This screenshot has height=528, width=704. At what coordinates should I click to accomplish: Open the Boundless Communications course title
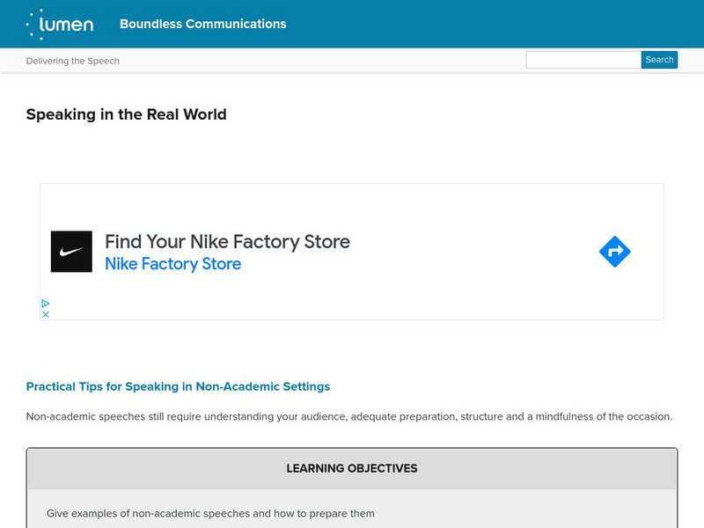pos(202,24)
